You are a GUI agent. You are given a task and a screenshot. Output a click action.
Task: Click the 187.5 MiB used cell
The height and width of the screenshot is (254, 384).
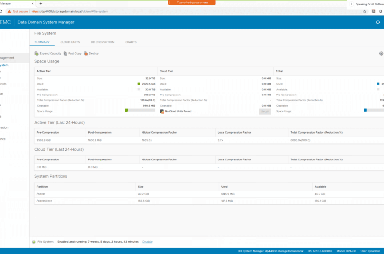tap(227, 201)
